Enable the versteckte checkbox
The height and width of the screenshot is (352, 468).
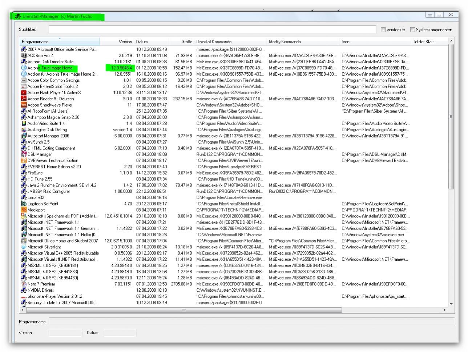[383, 30]
